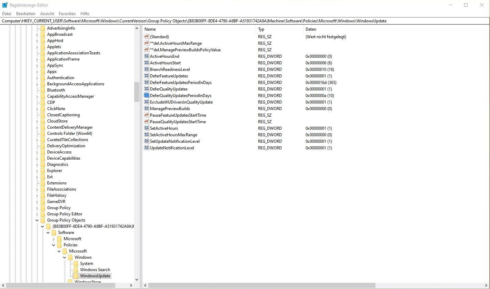Viewport: 490px width, 289px height.
Task: Click the Group Policy Objects folder icon
Action: tap(43, 220)
